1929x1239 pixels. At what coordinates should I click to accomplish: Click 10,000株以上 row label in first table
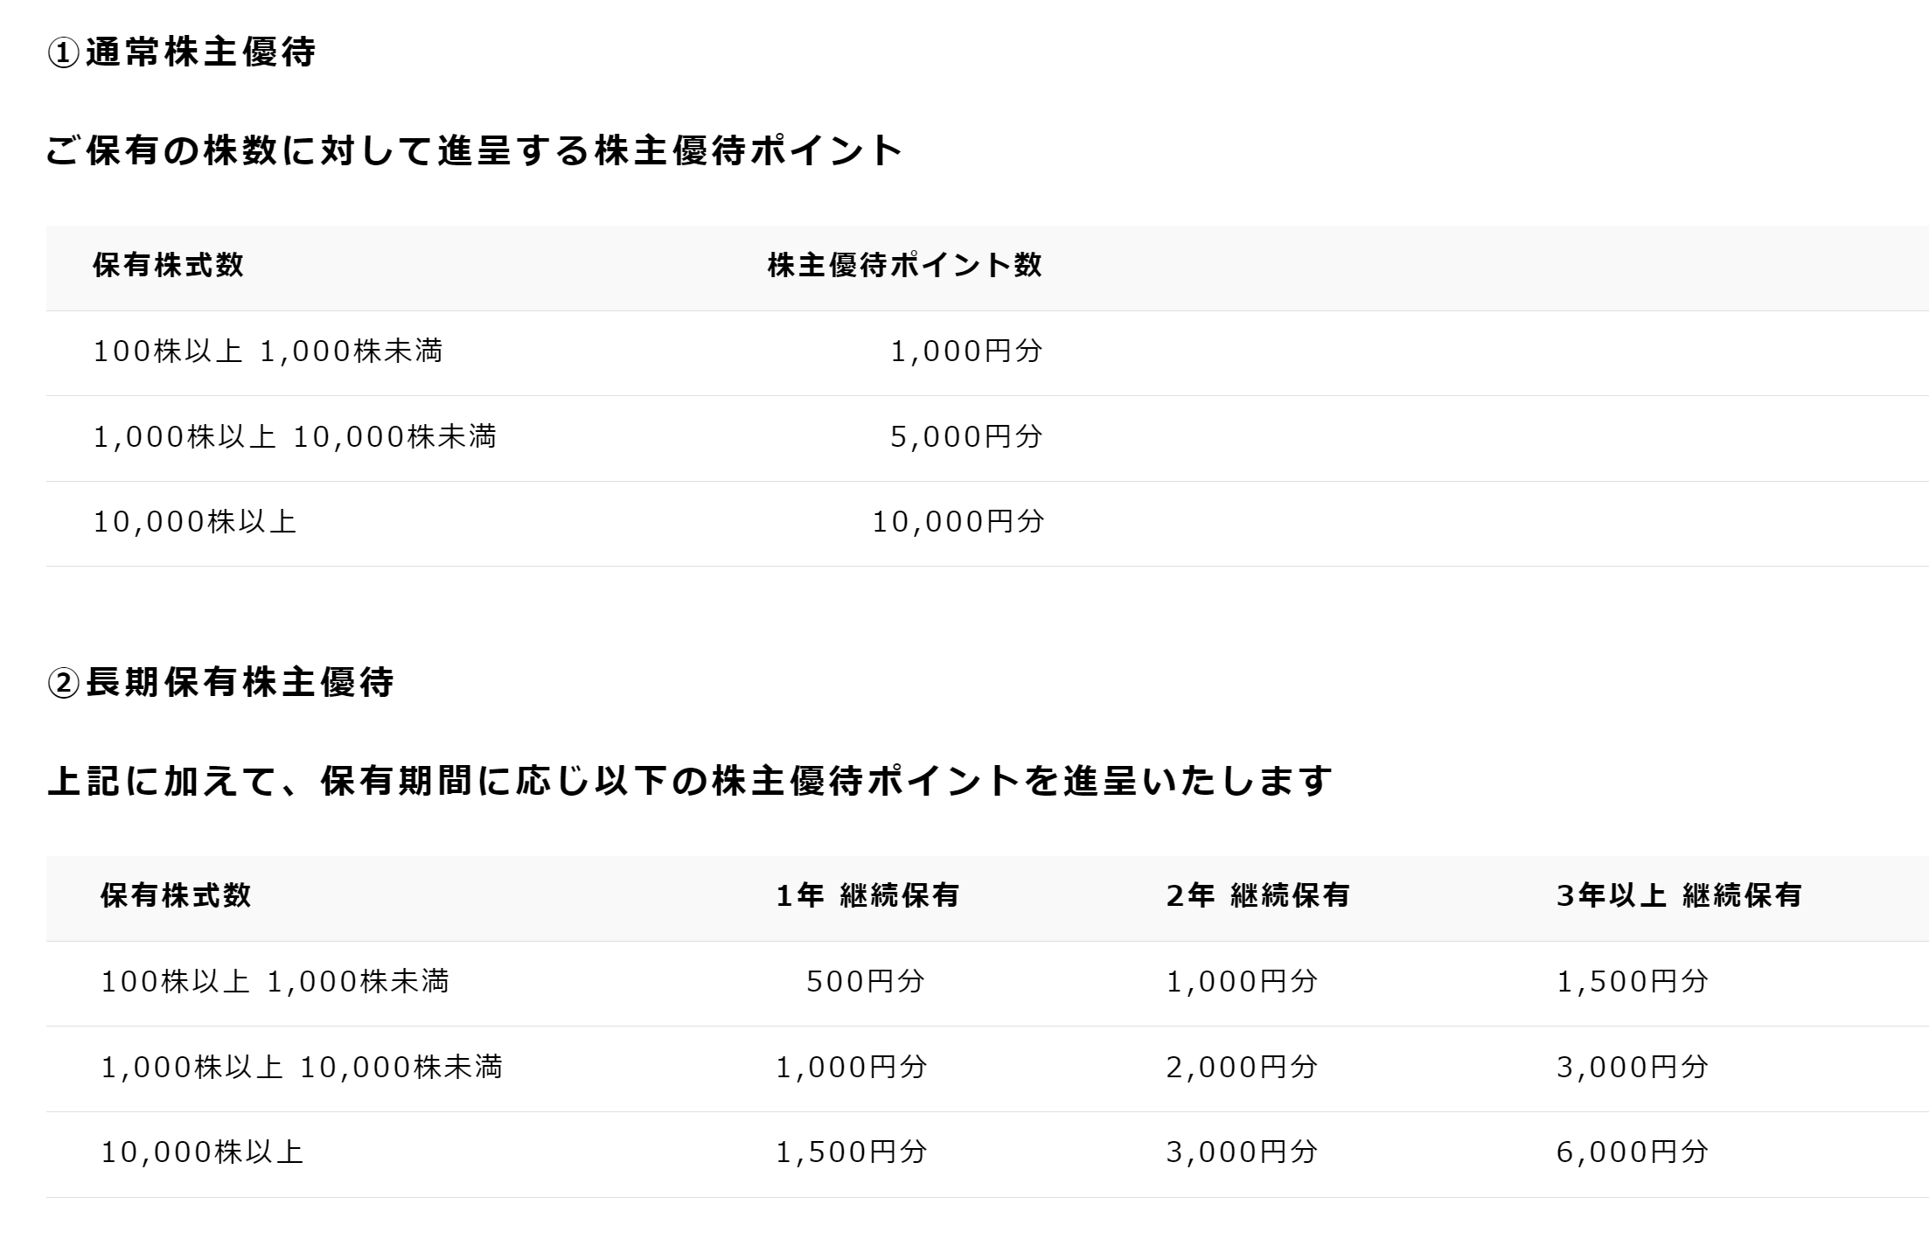pyautogui.click(x=195, y=521)
